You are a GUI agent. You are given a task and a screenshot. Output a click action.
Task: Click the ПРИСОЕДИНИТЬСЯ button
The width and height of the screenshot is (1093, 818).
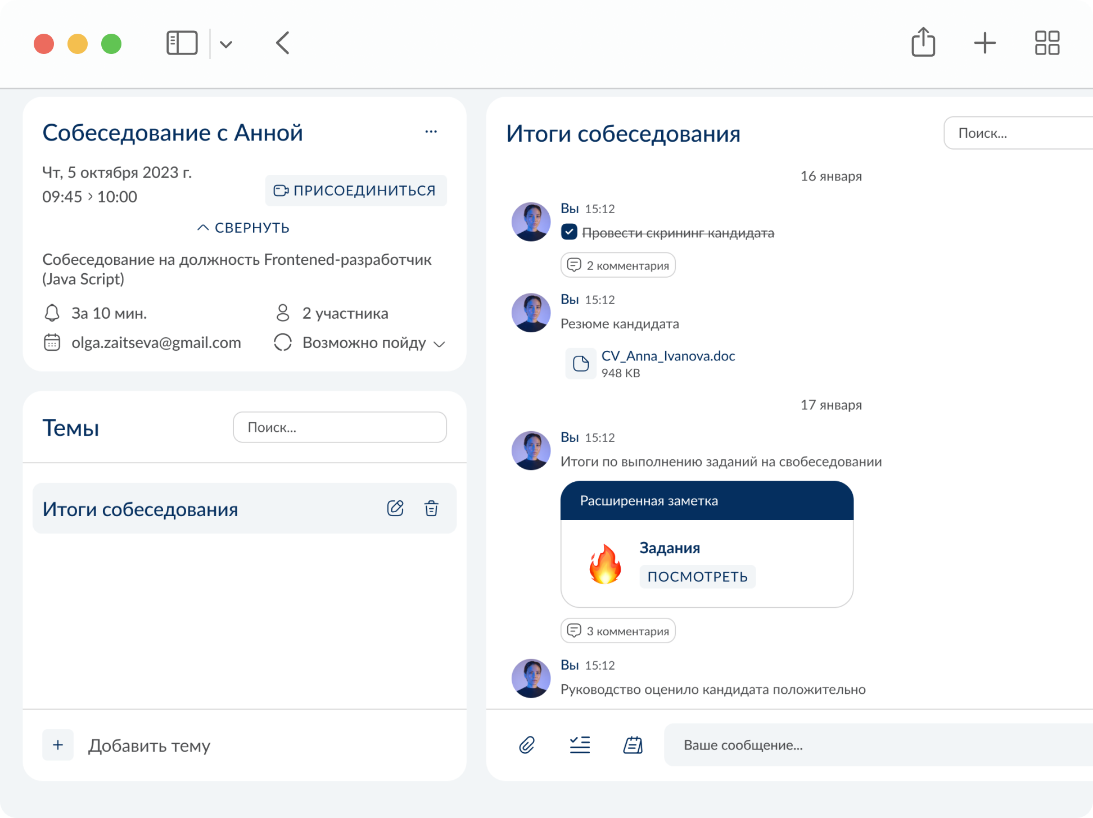tap(356, 191)
